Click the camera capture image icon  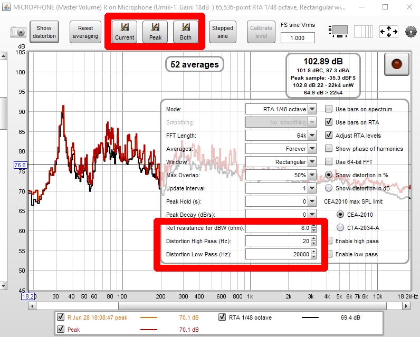tap(18, 32)
